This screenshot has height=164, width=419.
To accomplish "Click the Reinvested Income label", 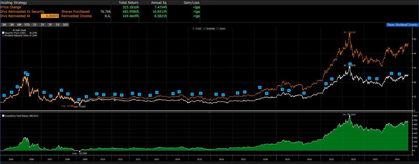I will coord(76,16).
